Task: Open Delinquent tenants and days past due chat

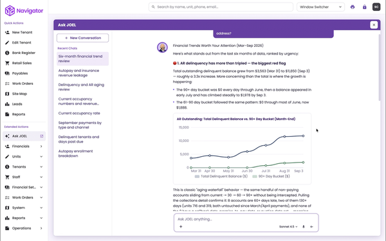Action: coord(83,139)
